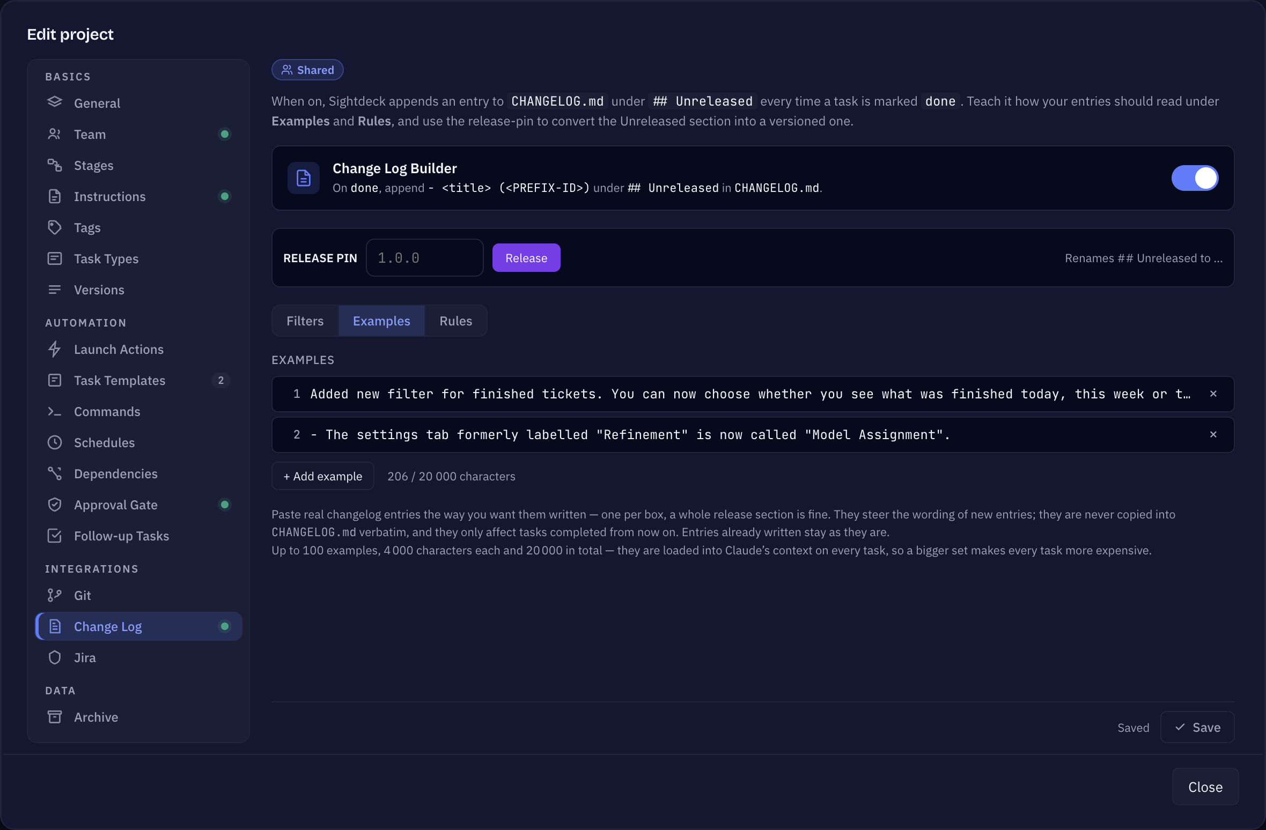The width and height of the screenshot is (1266, 830).
Task: Click the '206 / 20 000 characters' counter
Action: [451, 476]
